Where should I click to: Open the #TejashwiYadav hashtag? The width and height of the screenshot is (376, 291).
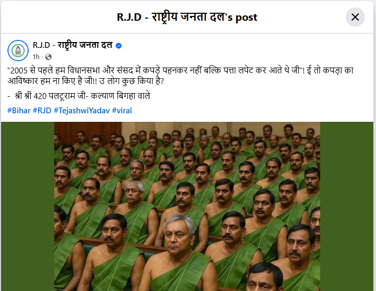point(81,111)
